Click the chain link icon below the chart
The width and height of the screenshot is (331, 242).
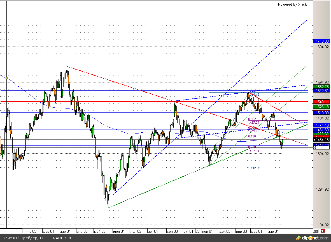point(316,231)
